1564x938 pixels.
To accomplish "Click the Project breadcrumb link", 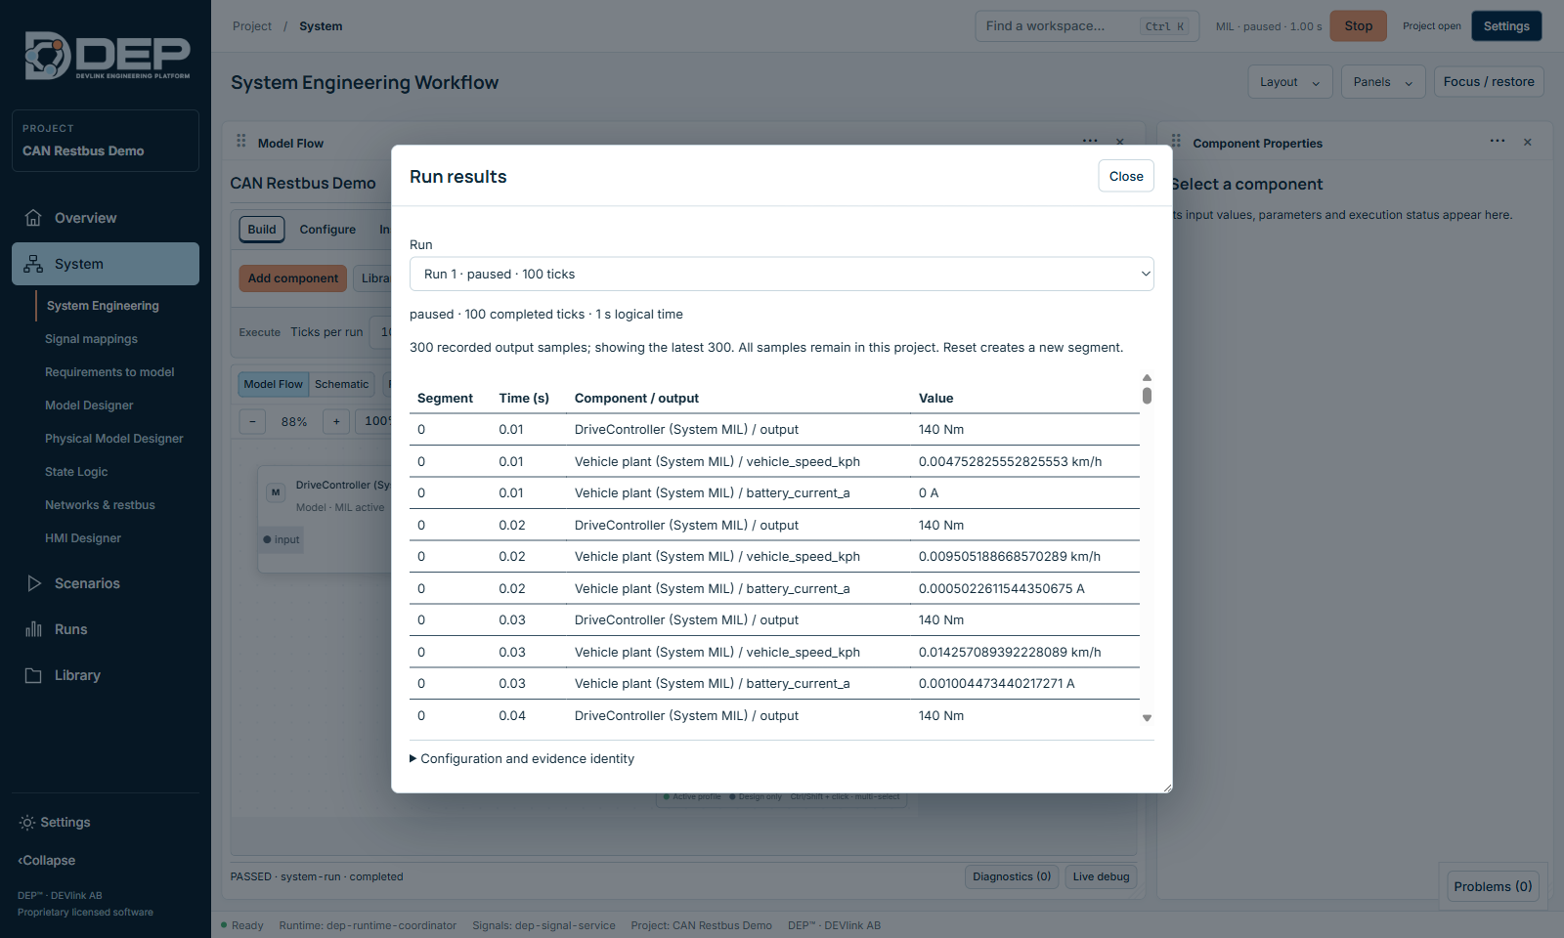I will (252, 26).
